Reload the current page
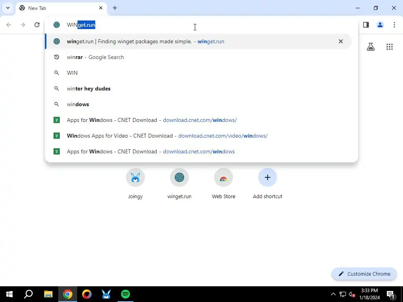This screenshot has width=403, height=302. click(x=37, y=25)
